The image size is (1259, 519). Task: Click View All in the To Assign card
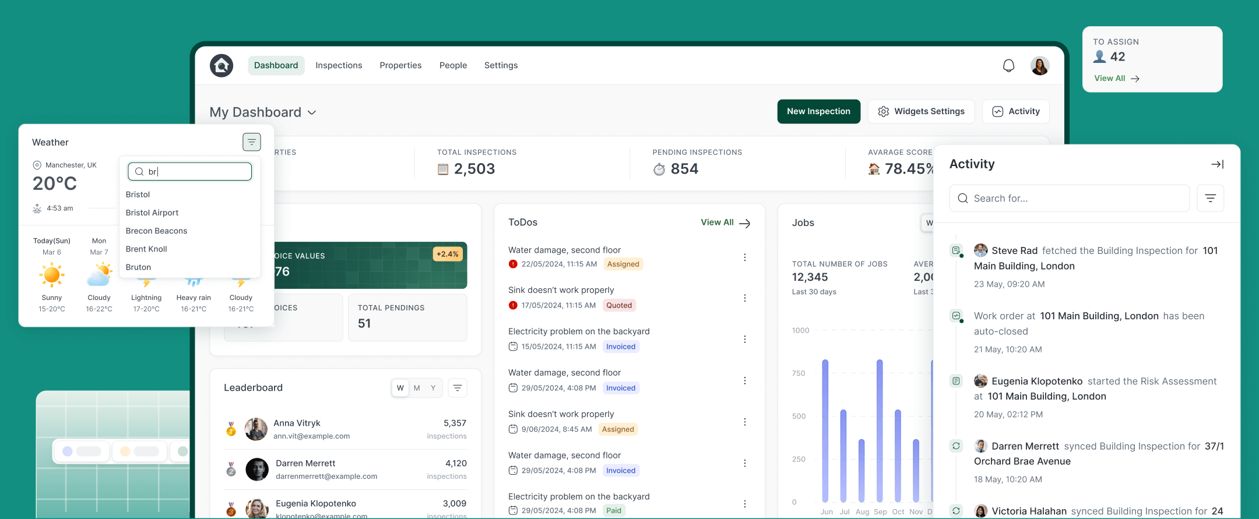tap(1117, 78)
